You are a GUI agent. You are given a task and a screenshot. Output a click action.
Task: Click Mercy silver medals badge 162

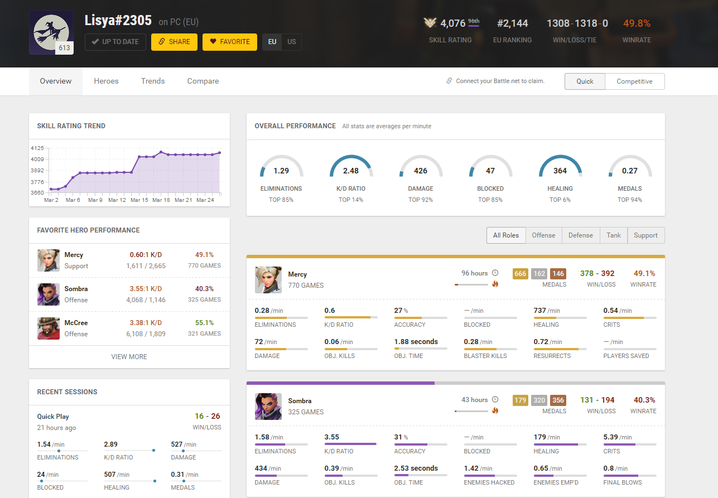coord(539,274)
